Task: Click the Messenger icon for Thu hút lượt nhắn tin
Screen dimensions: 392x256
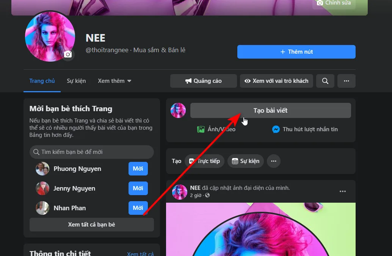Action: 276,129
